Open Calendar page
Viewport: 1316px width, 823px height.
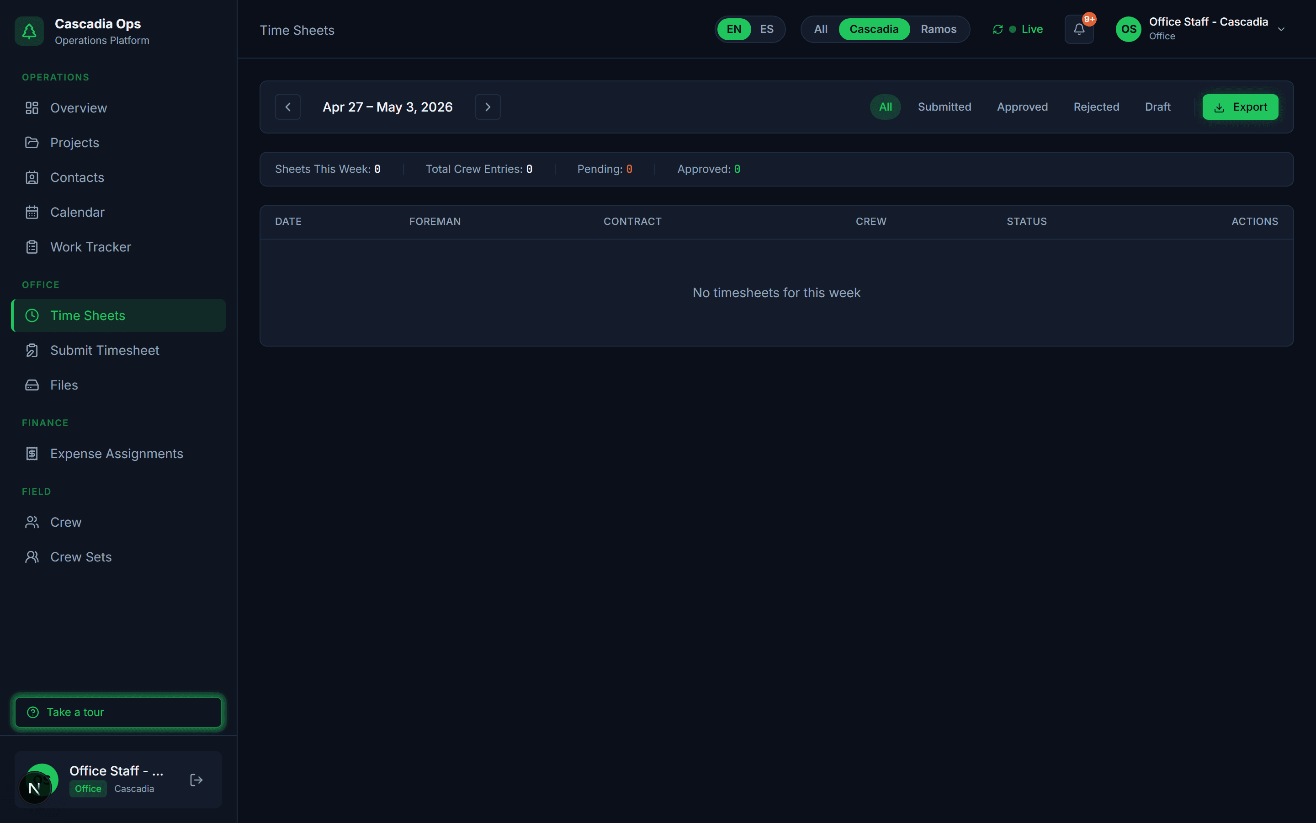click(118, 212)
